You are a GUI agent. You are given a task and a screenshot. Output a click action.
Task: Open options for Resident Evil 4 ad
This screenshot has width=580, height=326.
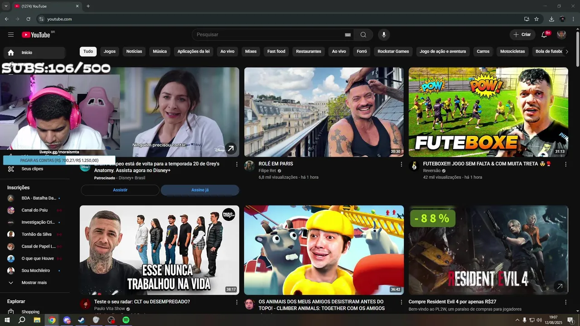565,302
